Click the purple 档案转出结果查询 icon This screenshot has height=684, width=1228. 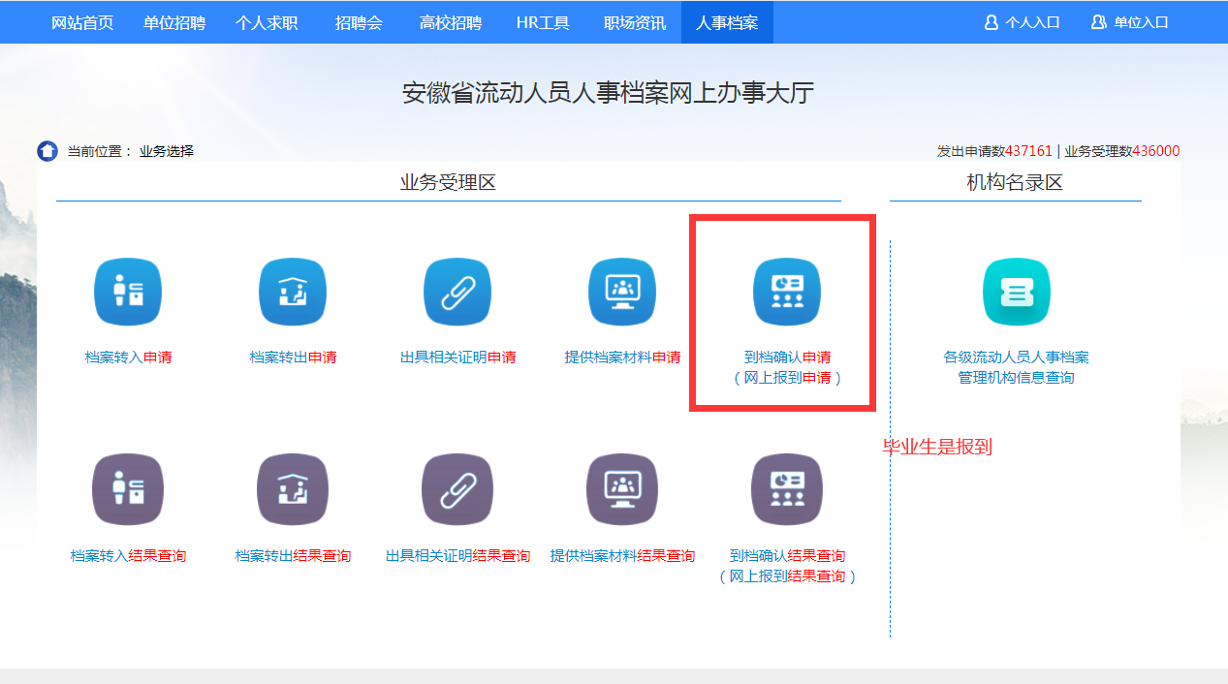(293, 489)
